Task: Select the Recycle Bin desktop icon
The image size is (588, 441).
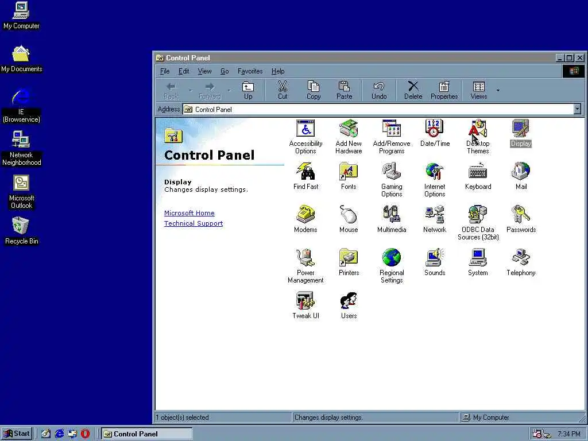Action: click(x=21, y=231)
